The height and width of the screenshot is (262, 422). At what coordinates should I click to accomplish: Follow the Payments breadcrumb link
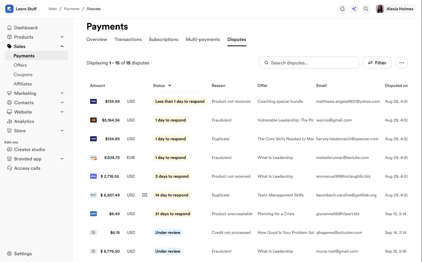(x=71, y=9)
